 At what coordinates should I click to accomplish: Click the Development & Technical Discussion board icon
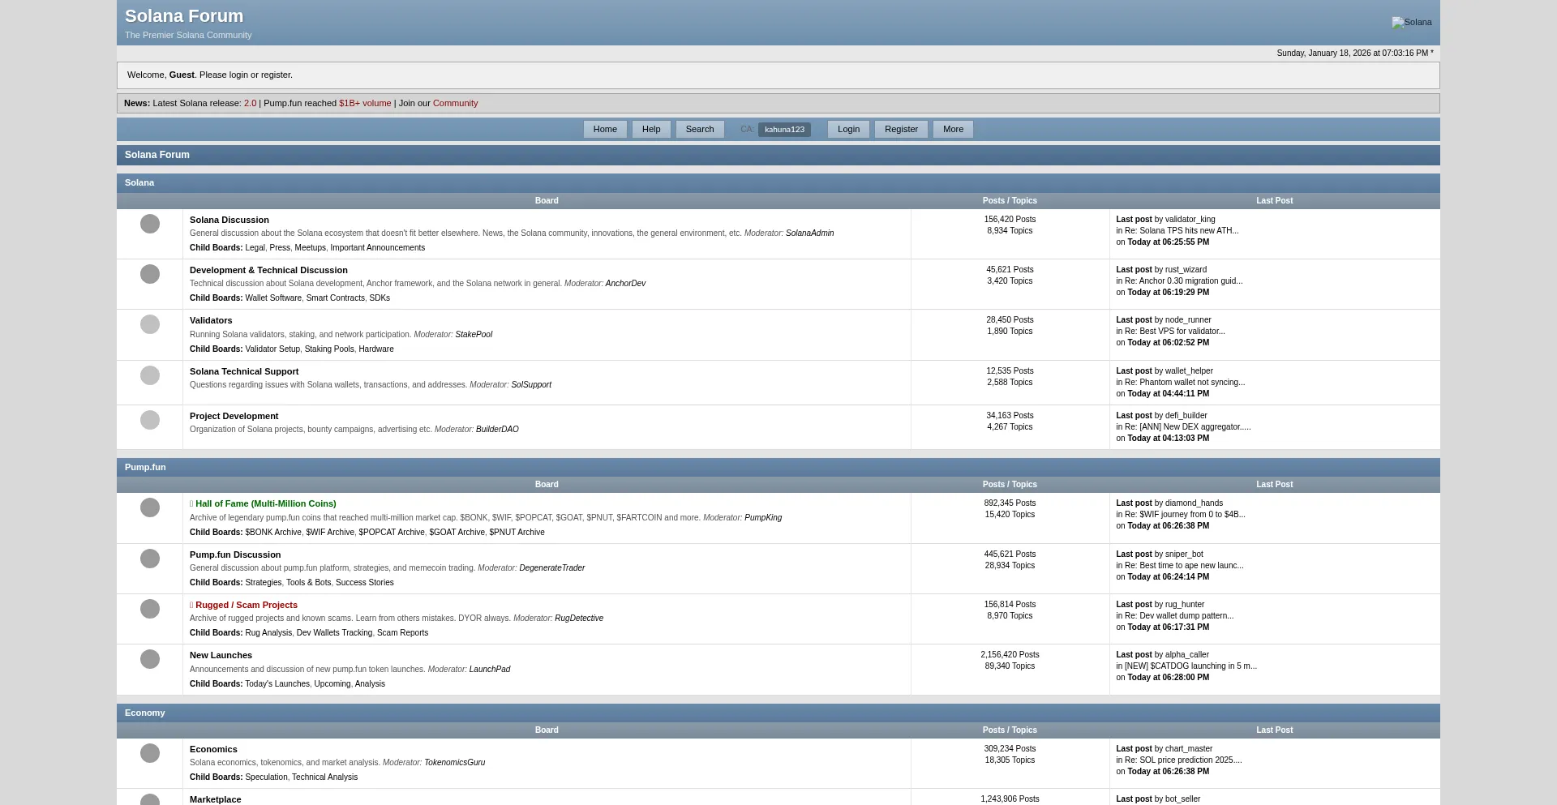click(150, 274)
